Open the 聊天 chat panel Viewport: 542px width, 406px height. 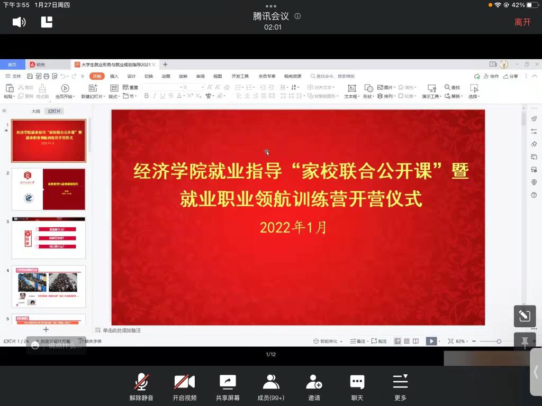[357, 386]
